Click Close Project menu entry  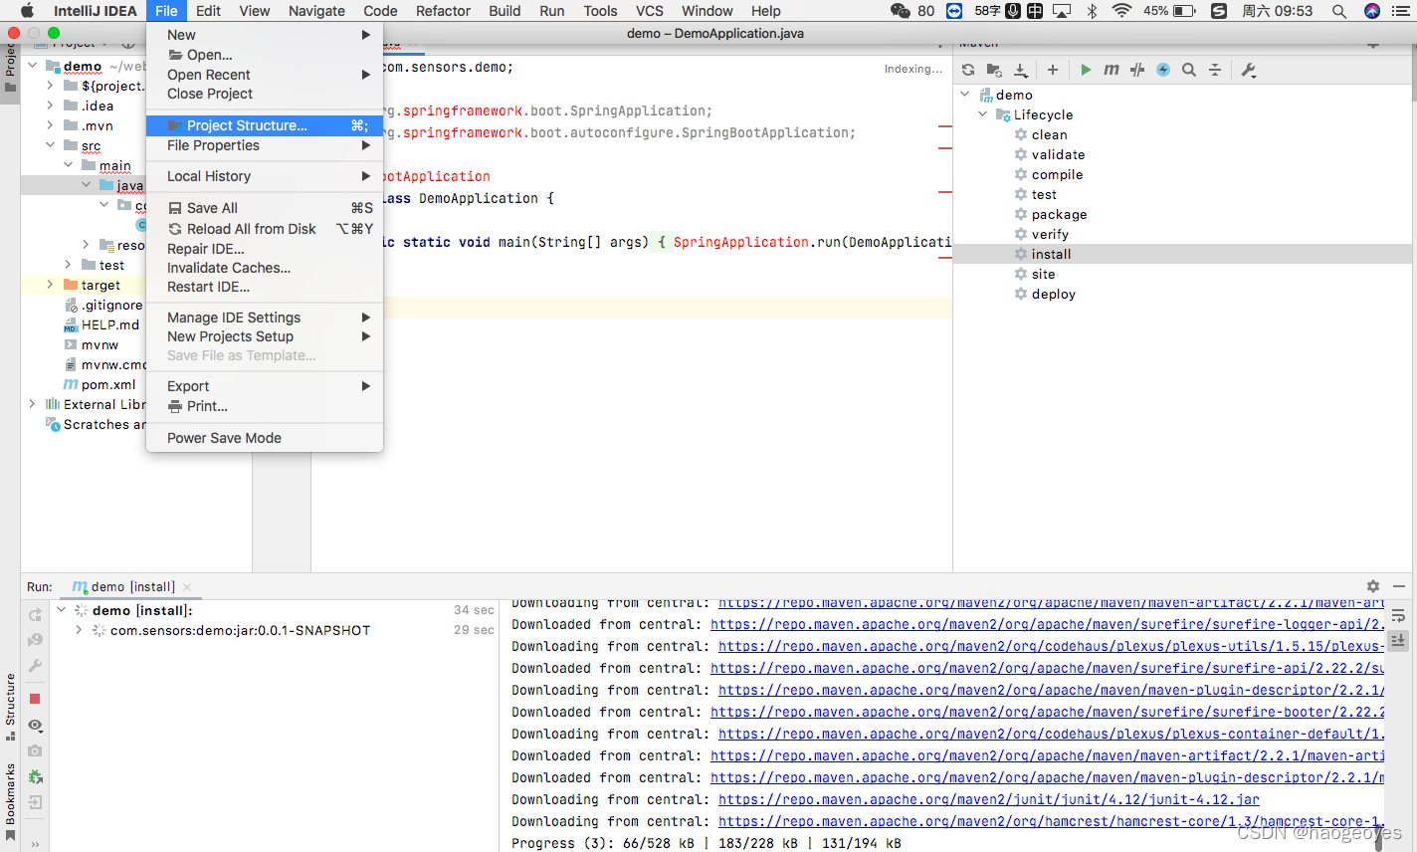click(x=265, y=94)
